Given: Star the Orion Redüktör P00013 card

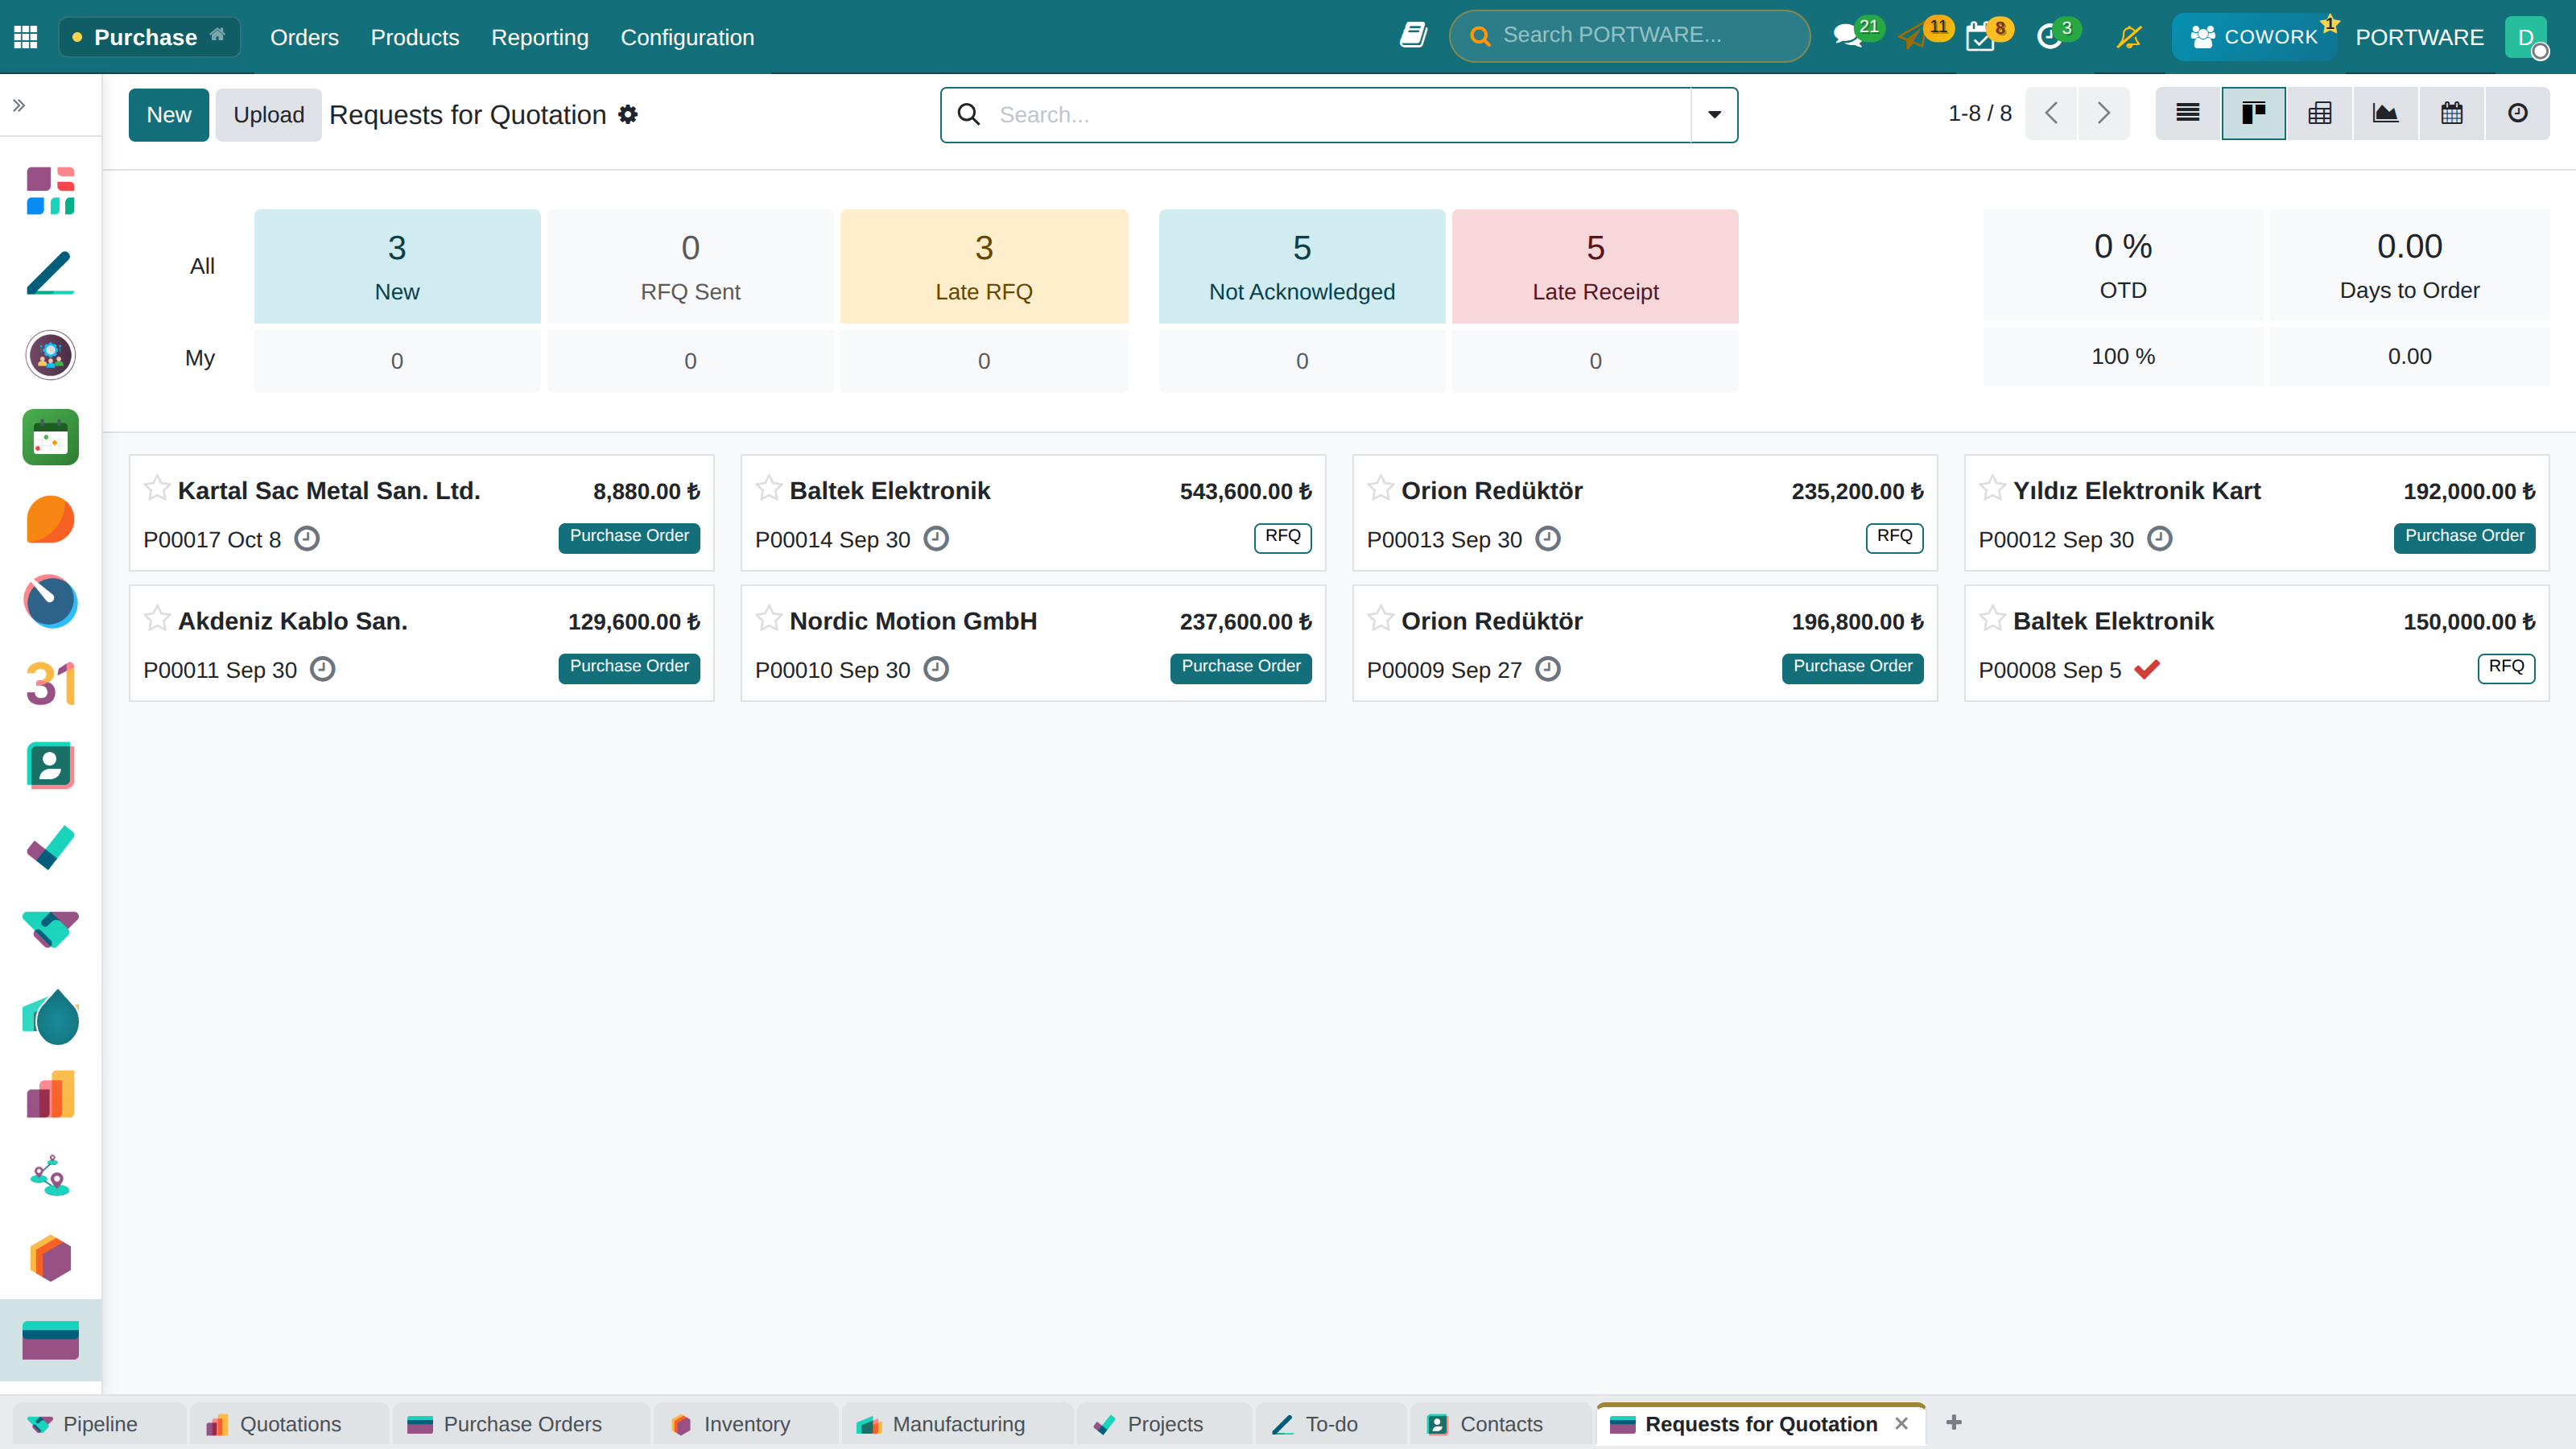Looking at the screenshot, I should pos(1381,488).
